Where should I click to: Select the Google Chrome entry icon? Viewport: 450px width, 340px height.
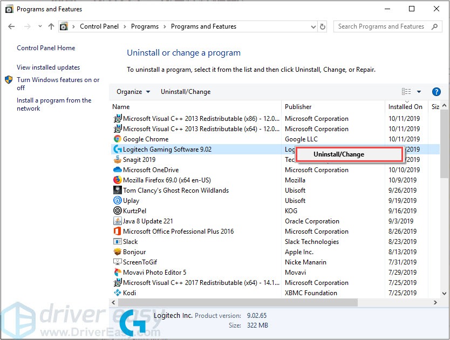coord(118,139)
